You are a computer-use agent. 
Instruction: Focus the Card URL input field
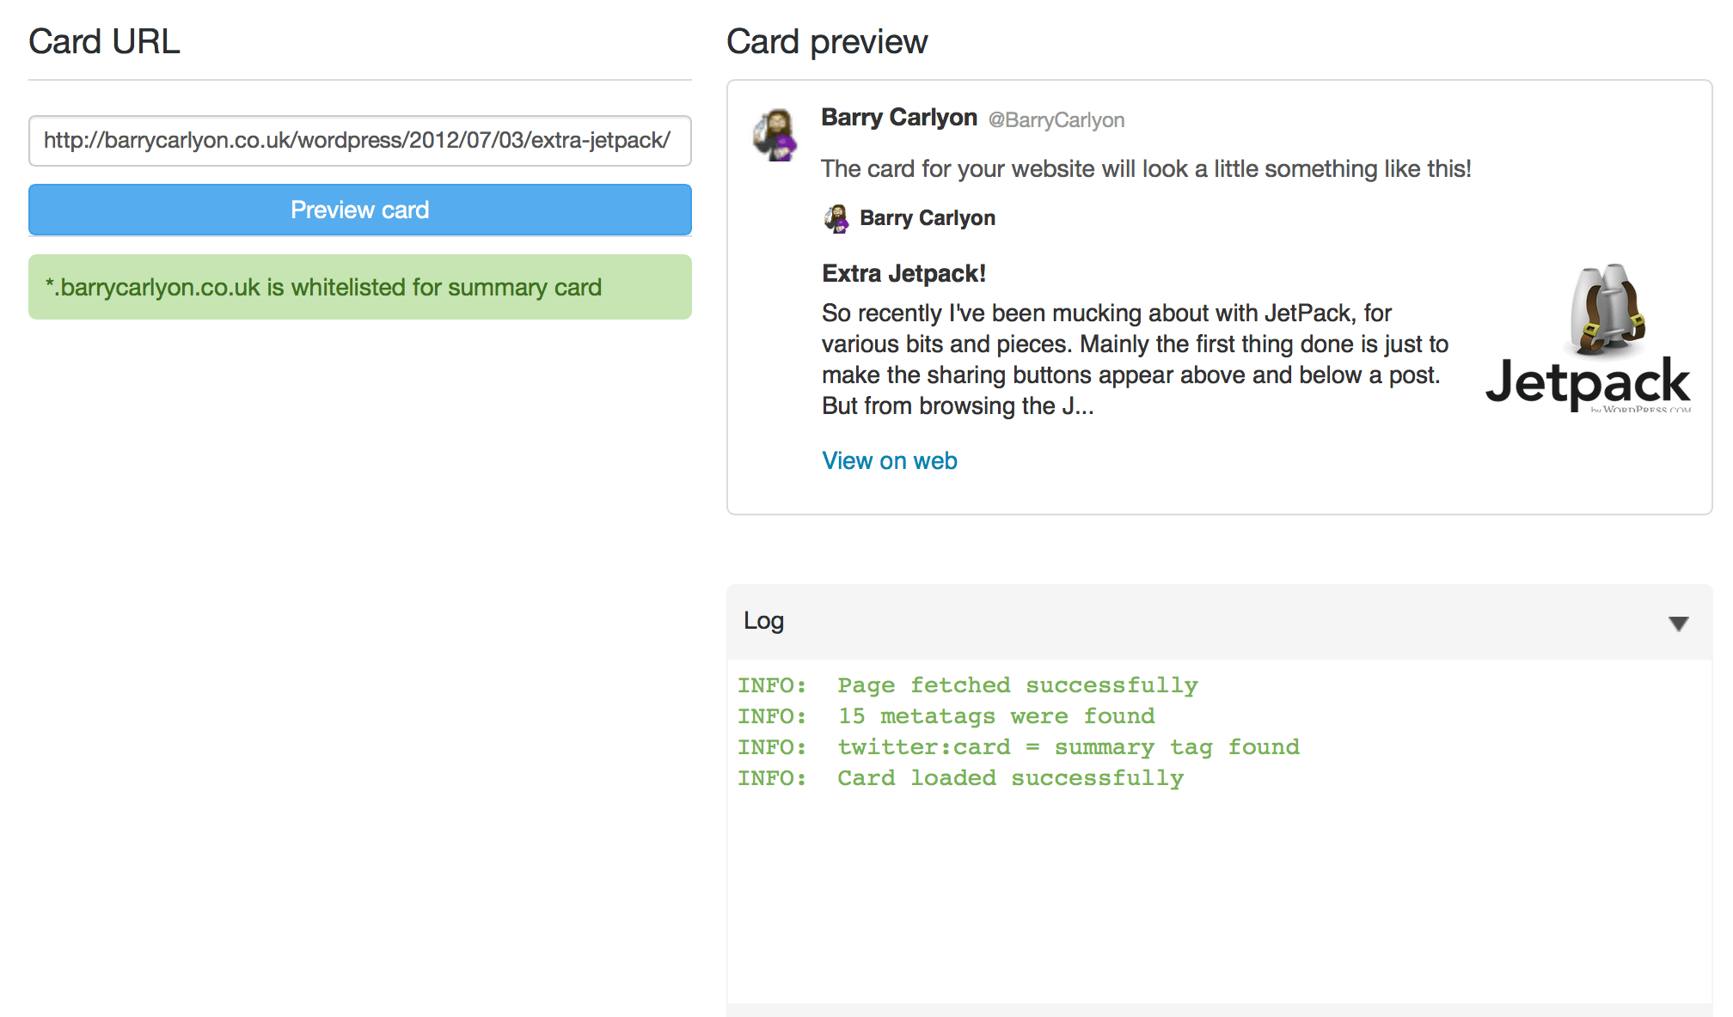click(x=359, y=141)
